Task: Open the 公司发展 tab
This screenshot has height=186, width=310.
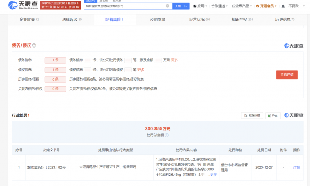Action: tap(158, 19)
